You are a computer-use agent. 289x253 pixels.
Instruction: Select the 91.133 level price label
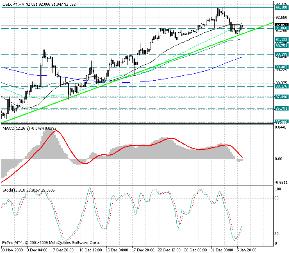coord(281,40)
